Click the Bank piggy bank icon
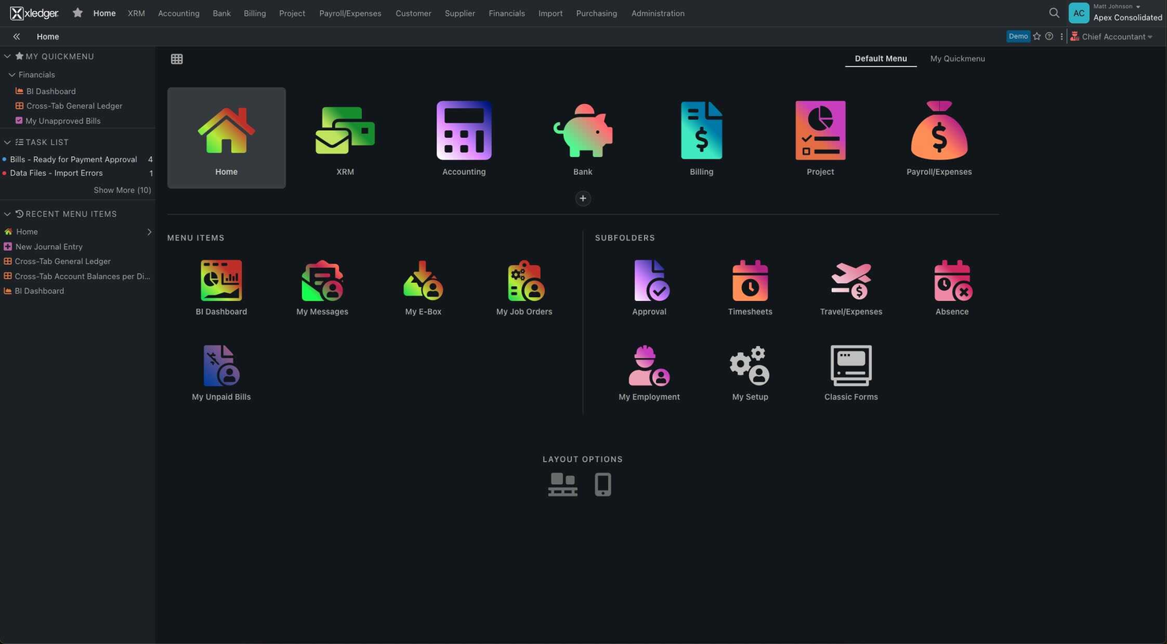1167x644 pixels. (583, 131)
